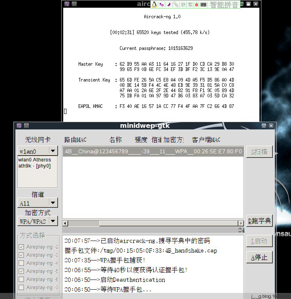Click the 'Transient Key' label in the aircrack terminal
This screenshot has width=291, height=299.
click(x=94, y=80)
